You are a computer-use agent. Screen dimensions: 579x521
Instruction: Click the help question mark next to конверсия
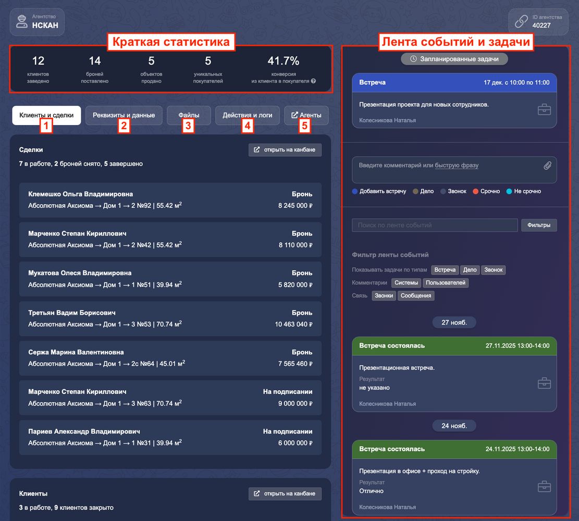pyautogui.click(x=313, y=81)
